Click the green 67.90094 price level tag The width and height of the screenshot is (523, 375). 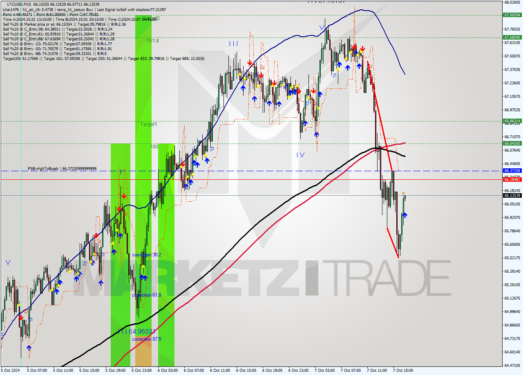(x=512, y=15)
